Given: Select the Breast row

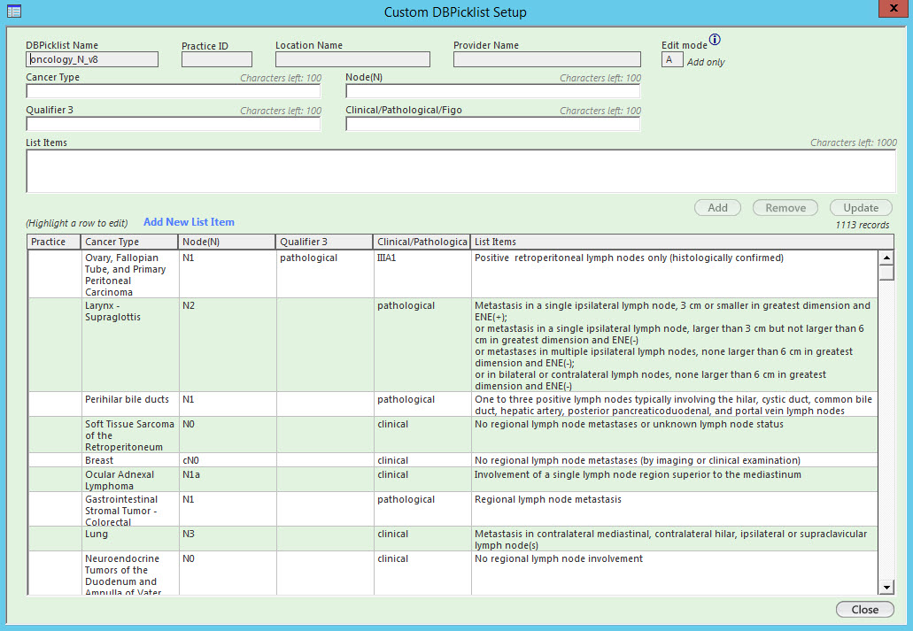Looking at the screenshot, I should click(x=453, y=460).
